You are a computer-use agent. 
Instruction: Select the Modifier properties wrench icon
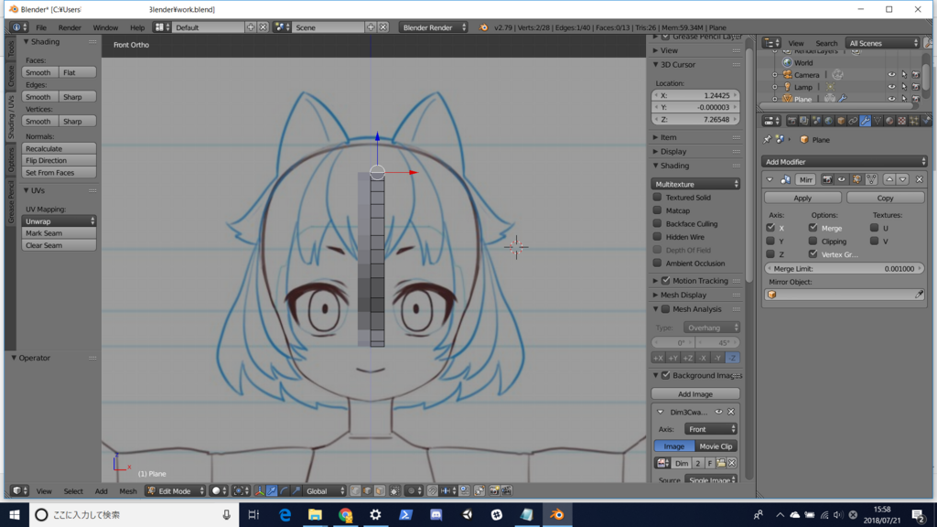(866, 120)
